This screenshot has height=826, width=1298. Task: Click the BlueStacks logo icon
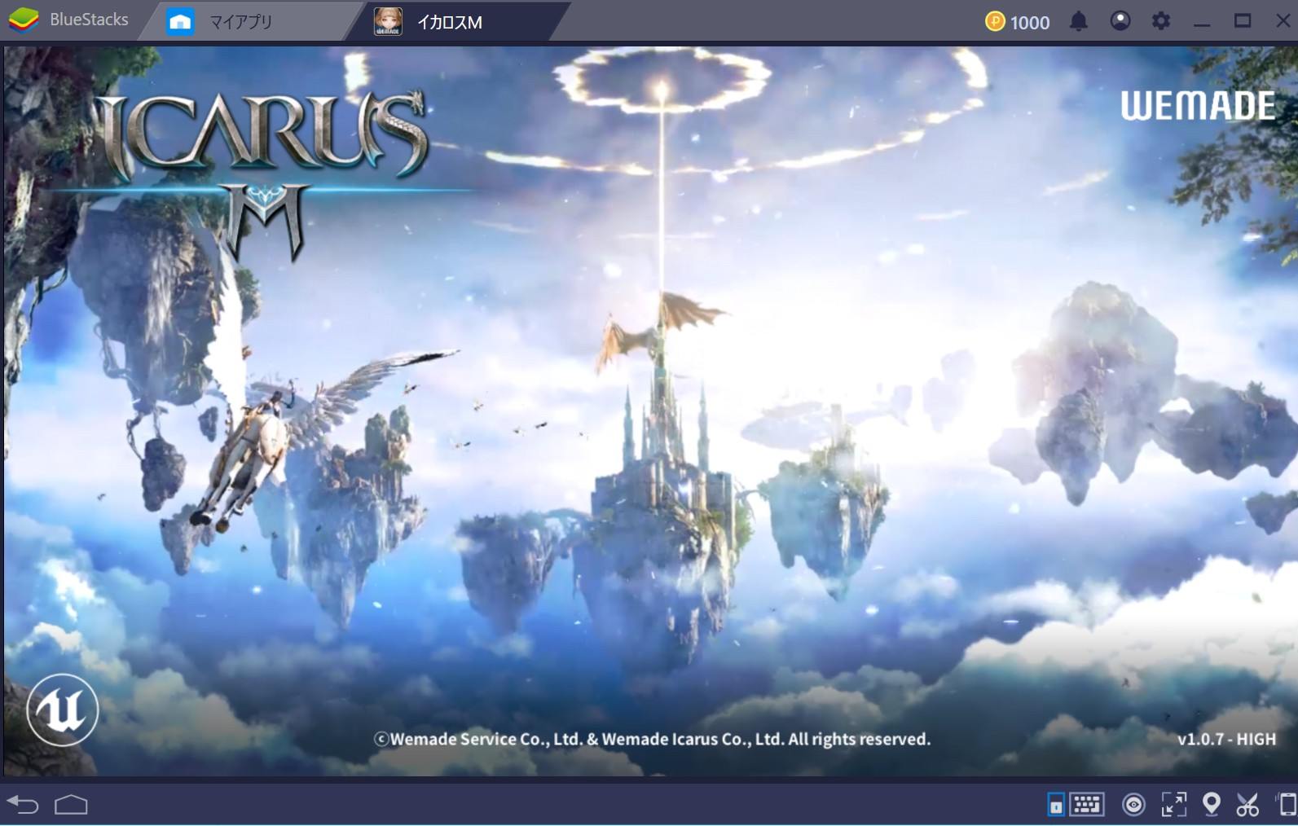(x=24, y=20)
